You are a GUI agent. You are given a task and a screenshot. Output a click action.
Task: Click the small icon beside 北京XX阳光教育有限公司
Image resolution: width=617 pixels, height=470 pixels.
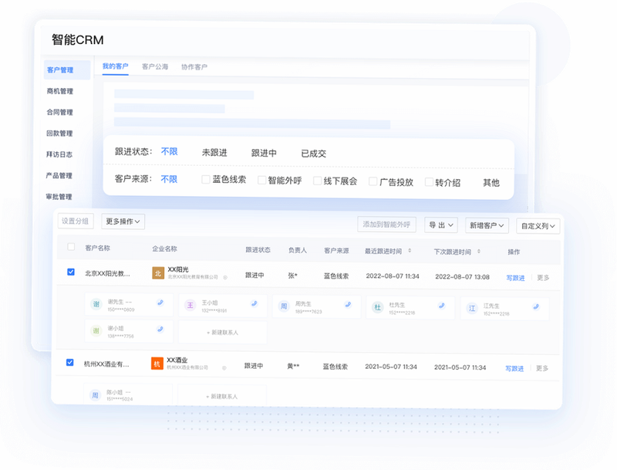click(x=225, y=278)
